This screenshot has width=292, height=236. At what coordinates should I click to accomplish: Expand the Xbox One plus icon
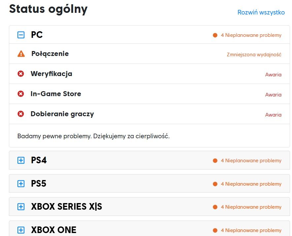[21, 230]
